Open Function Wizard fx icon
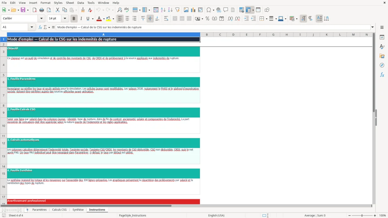The width and height of the screenshot is (388, 218). 40,27
